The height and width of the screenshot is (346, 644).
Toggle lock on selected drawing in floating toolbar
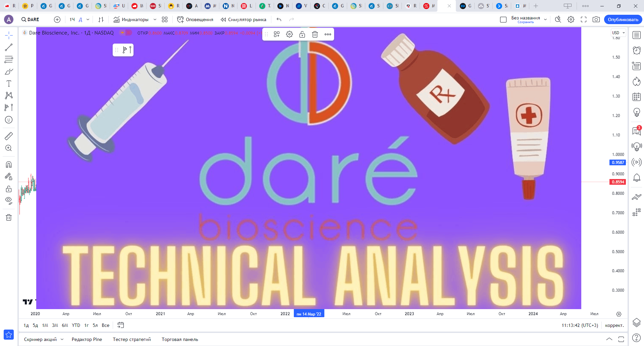(x=302, y=34)
